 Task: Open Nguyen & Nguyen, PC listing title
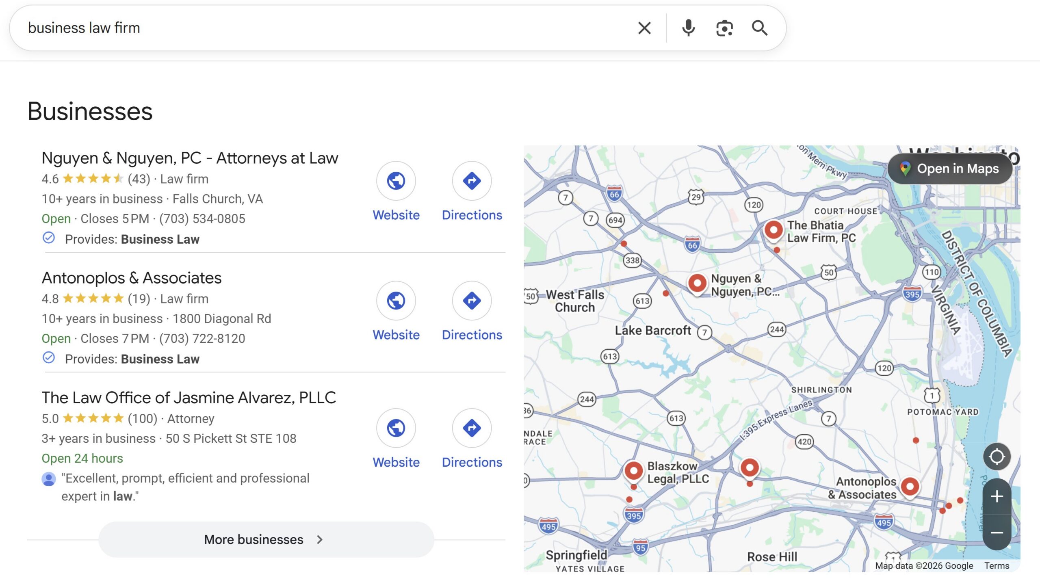pos(190,158)
